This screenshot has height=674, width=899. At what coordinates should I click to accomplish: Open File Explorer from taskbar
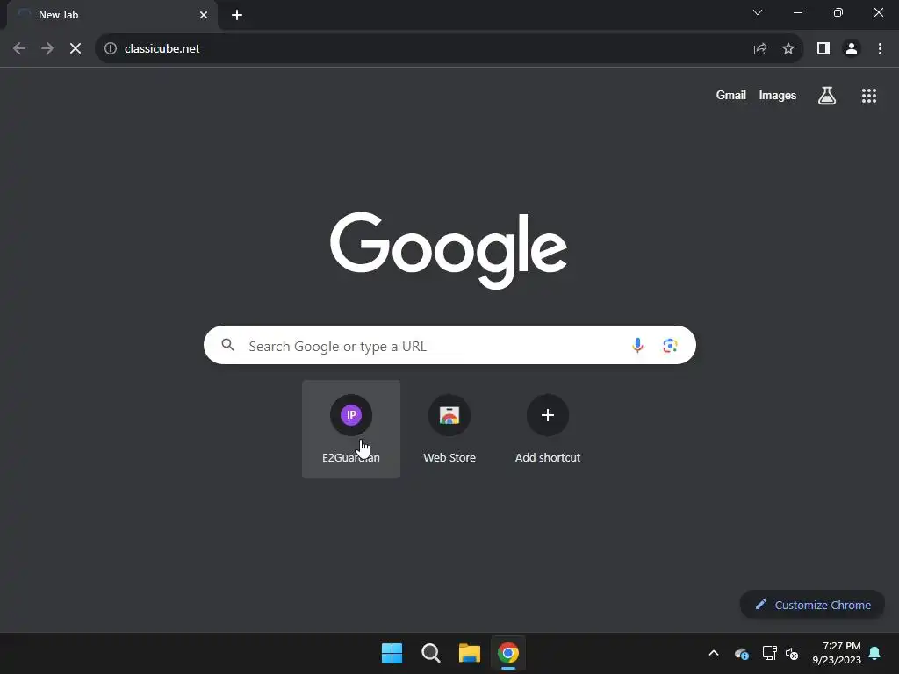[470, 653]
